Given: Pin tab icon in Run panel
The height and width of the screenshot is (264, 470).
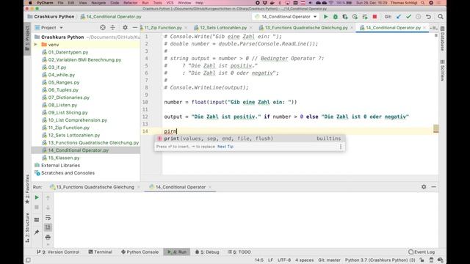Looking at the screenshot, I should (37, 232).
